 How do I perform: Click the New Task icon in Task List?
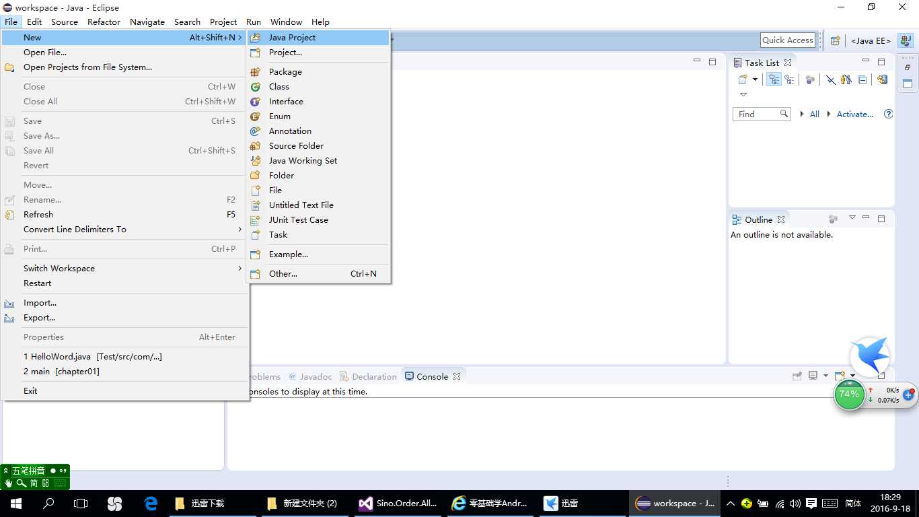(x=743, y=79)
